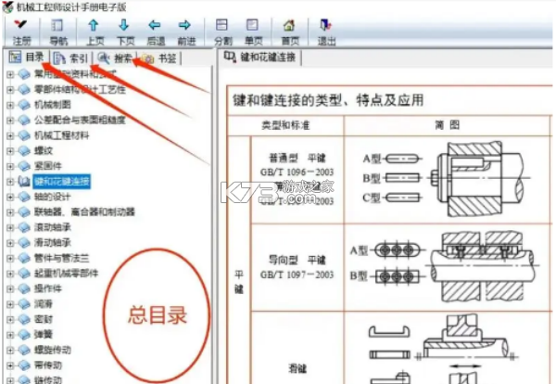
Task: Click the 滑键 cell text
Action: pos(297,369)
